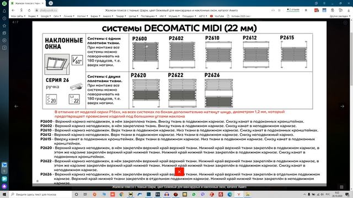The width and height of the screenshot is (353, 198).
Task: Expand 'Google' bookmarks folder
Action: 45,16
